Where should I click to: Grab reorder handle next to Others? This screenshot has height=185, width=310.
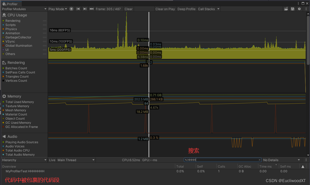point(45,54)
